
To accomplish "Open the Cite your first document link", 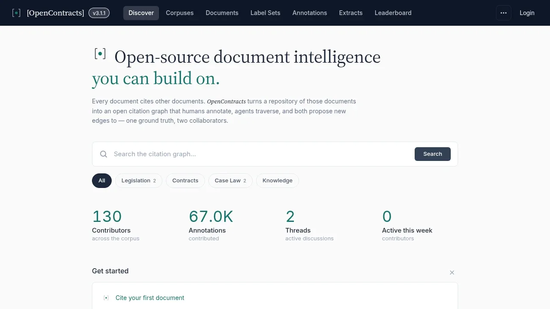I will pyautogui.click(x=150, y=298).
